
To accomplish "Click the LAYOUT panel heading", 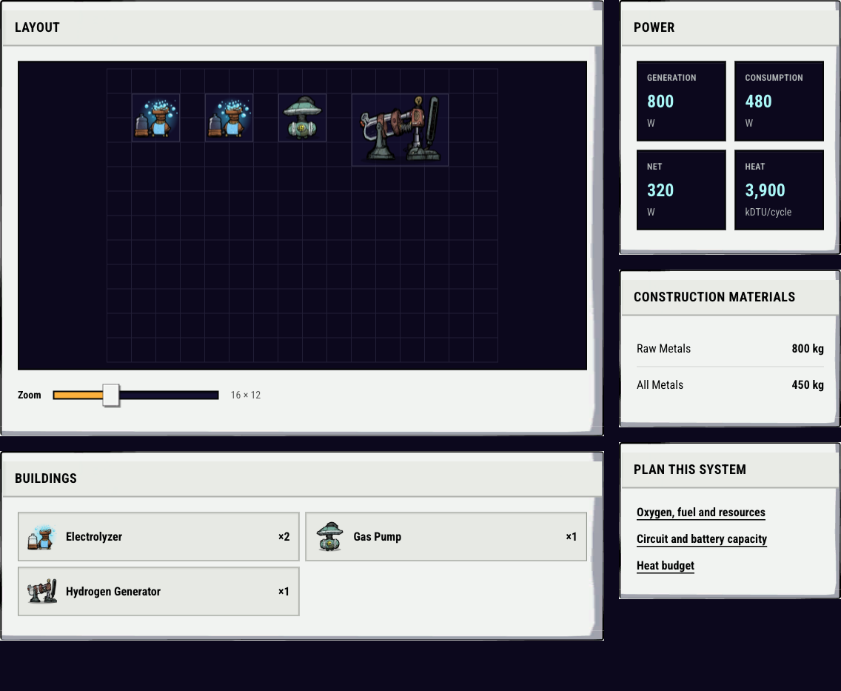I will pos(37,27).
